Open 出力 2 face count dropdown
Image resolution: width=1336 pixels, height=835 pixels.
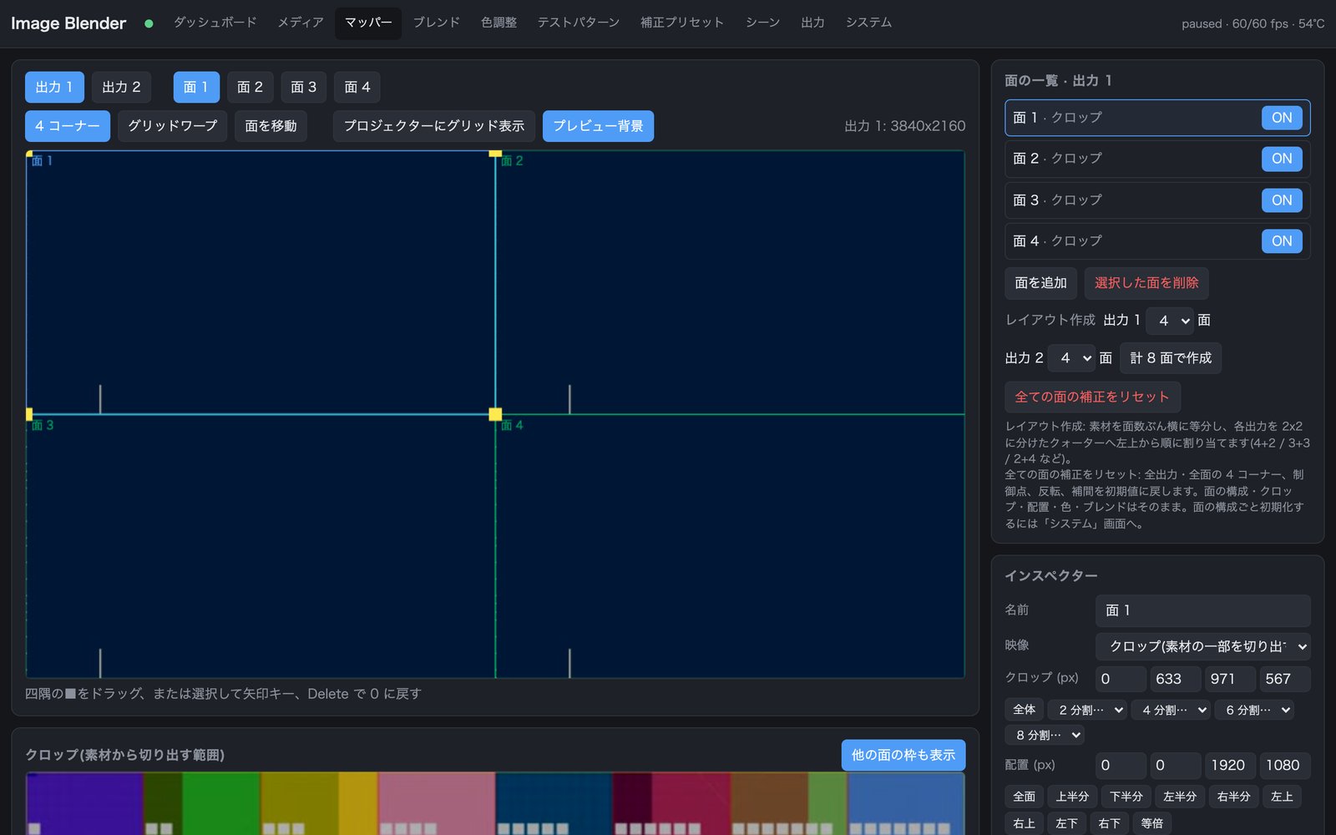pos(1071,358)
